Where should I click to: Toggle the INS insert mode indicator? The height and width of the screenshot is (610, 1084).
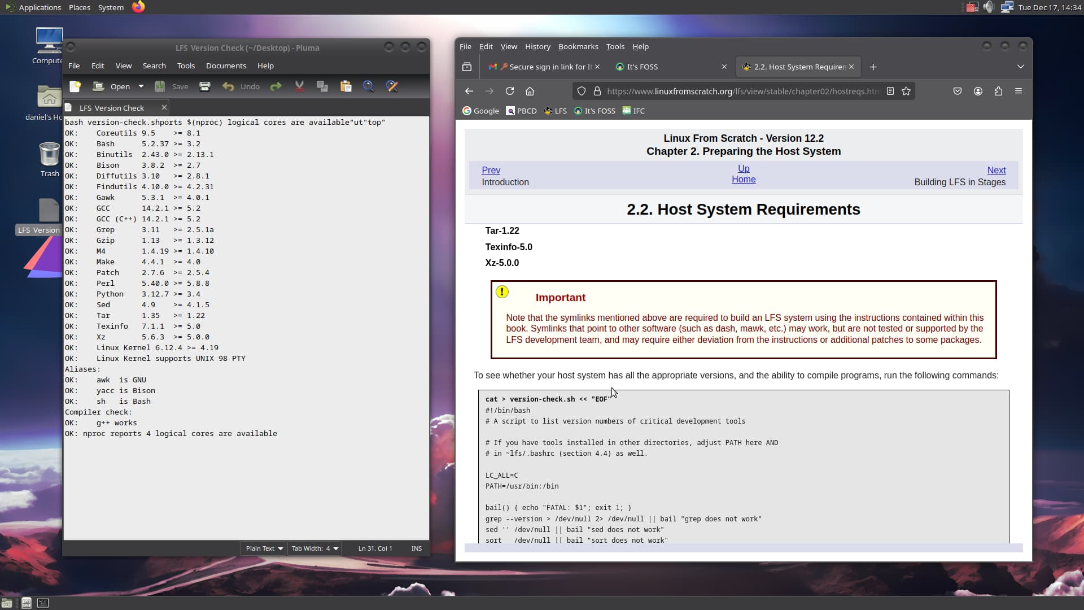tap(417, 548)
